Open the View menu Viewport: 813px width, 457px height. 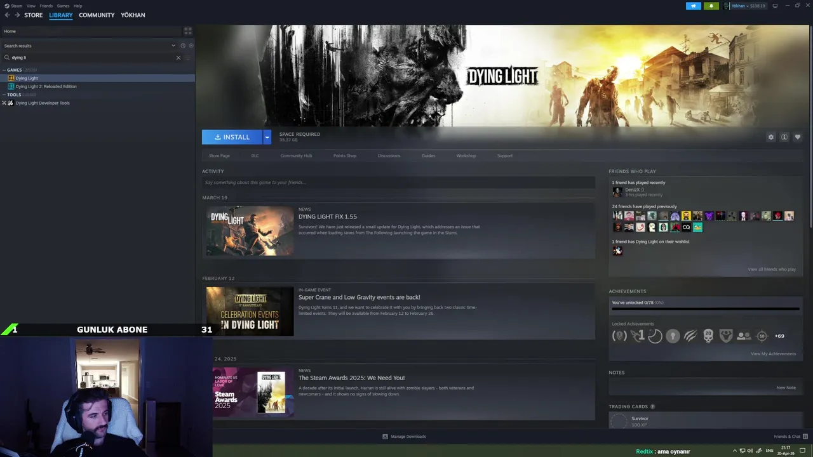[30, 6]
